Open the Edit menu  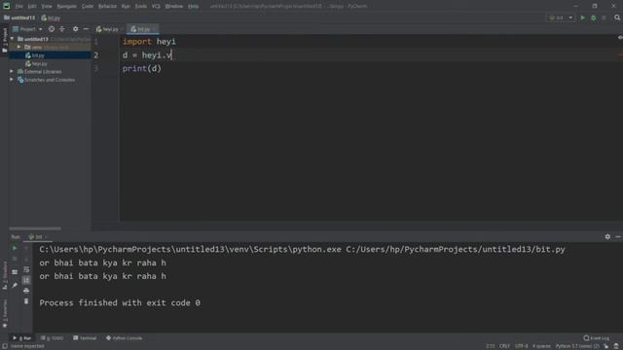(x=32, y=7)
